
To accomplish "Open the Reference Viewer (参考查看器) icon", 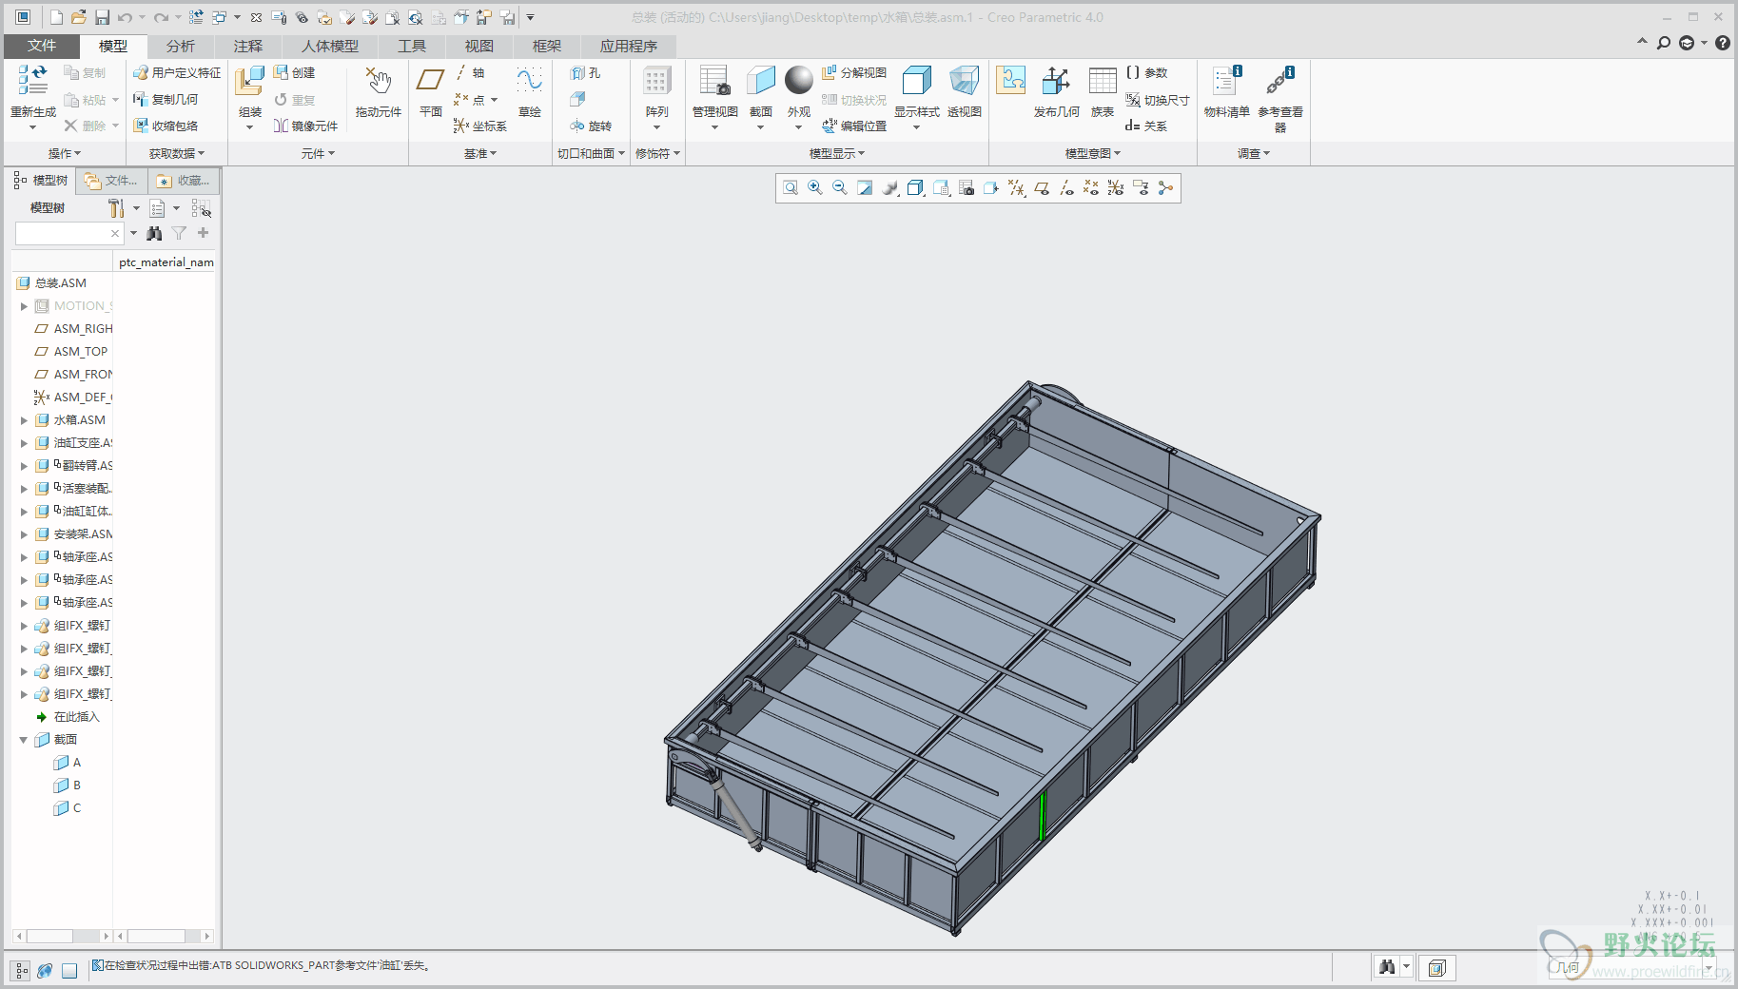I will (1279, 82).
